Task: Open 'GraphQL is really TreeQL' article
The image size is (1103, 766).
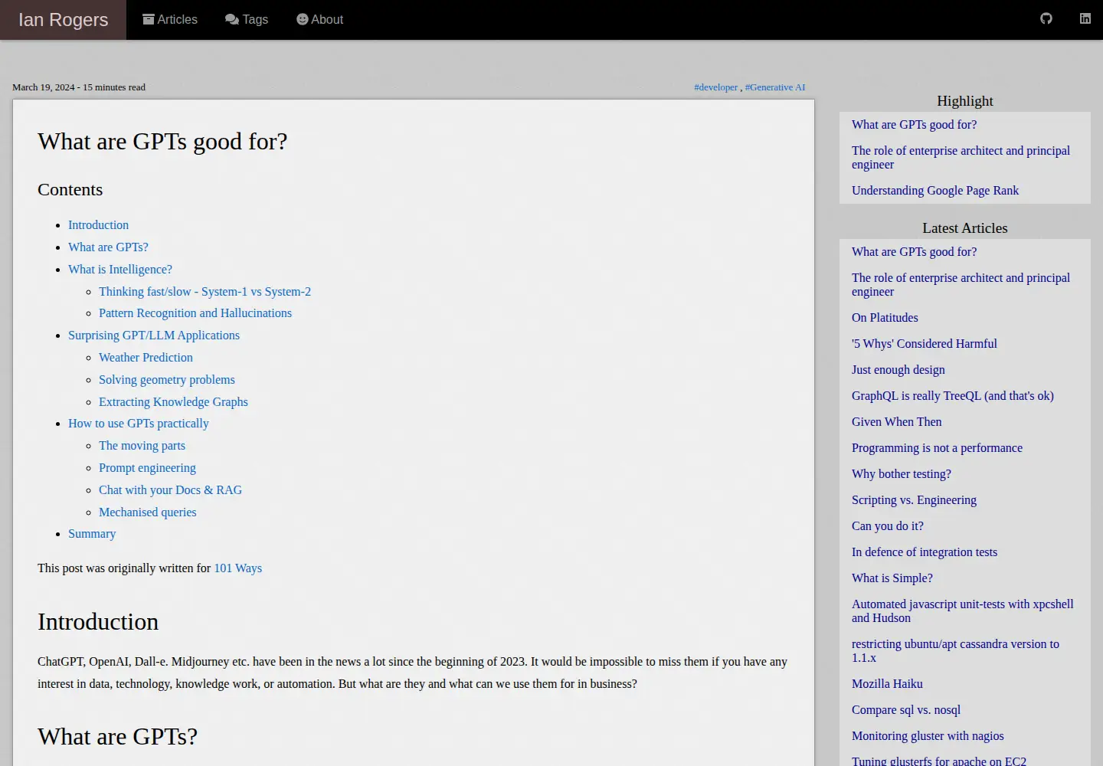Action: coord(953,396)
